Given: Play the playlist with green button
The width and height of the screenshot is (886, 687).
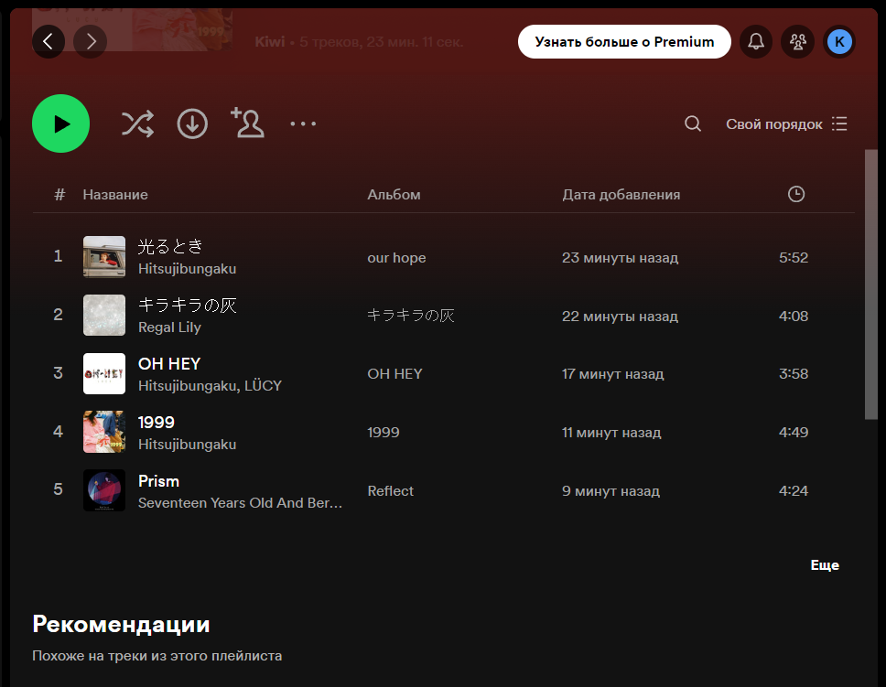Looking at the screenshot, I should 61,123.
